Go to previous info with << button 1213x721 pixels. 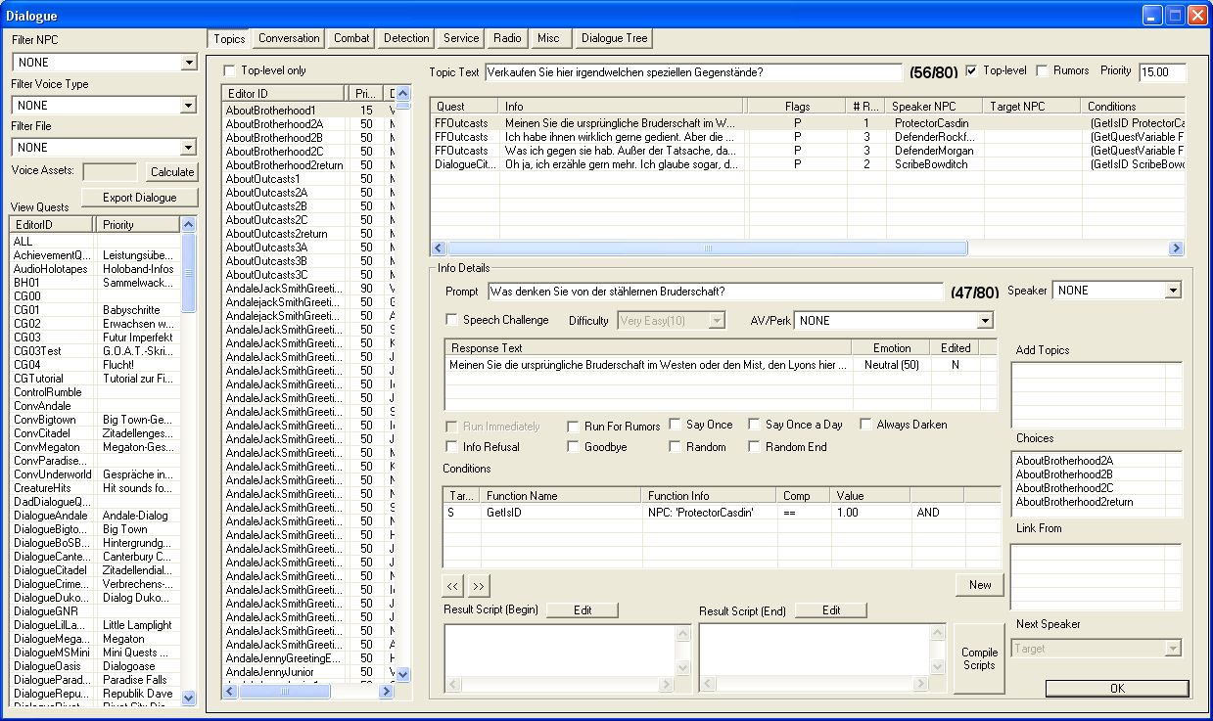(x=452, y=585)
